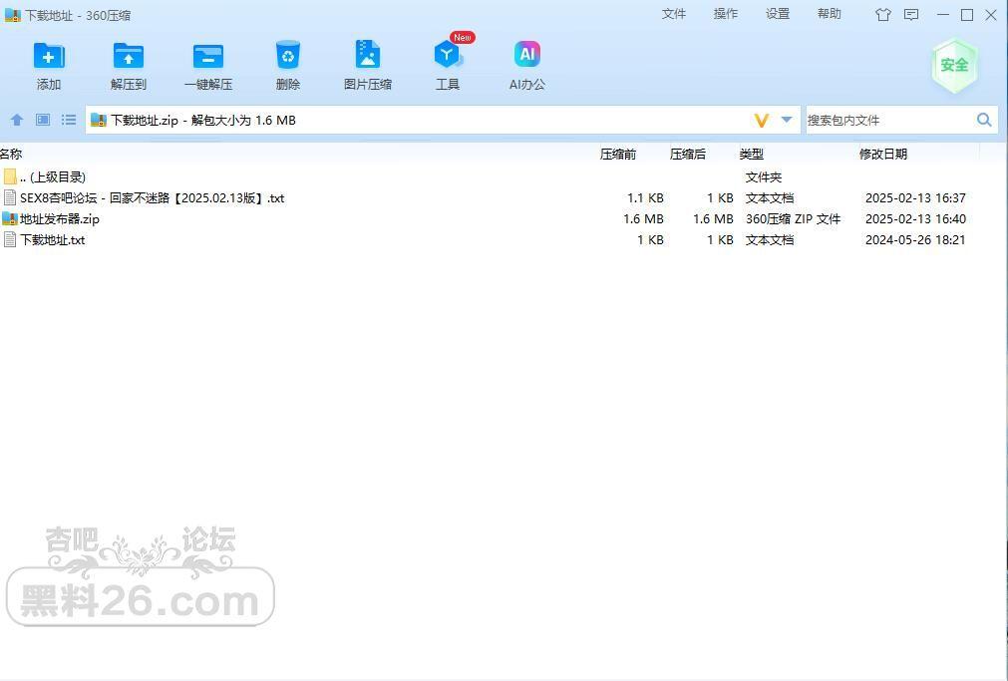
Task: Sort files by 修改日期 column header
Action: click(x=883, y=154)
